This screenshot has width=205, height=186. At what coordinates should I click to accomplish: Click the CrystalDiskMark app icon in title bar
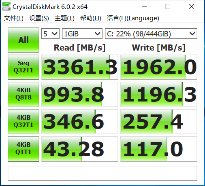[x=6, y=6]
